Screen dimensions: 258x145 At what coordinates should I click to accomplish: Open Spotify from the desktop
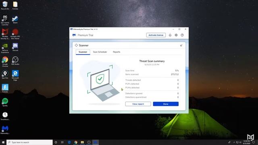click(x=5, y=102)
